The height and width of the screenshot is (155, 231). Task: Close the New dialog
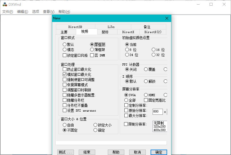click(167, 18)
